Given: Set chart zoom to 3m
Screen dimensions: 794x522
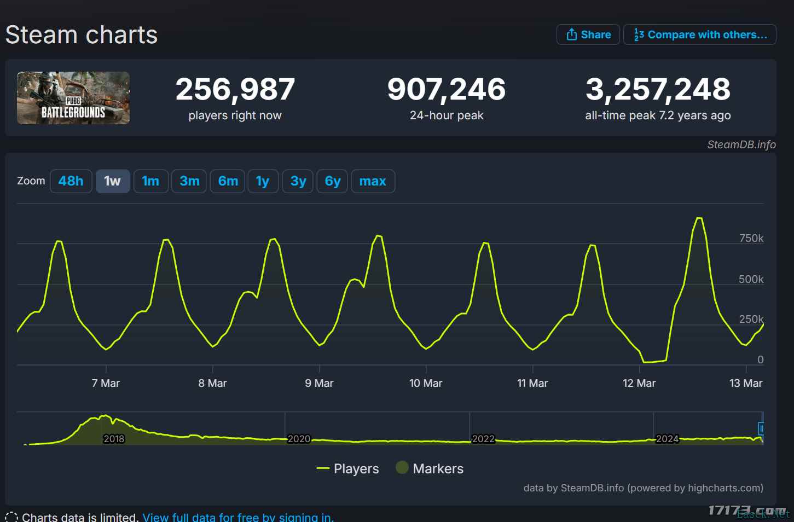Looking at the screenshot, I should [189, 181].
